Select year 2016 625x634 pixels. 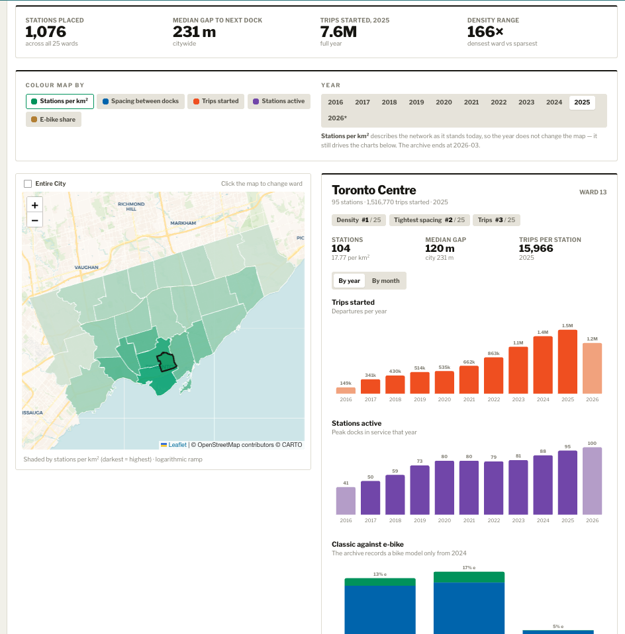click(336, 102)
